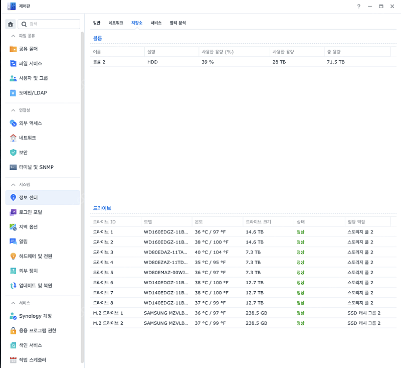Open 하드웨어 및 전원 settings

13,256
